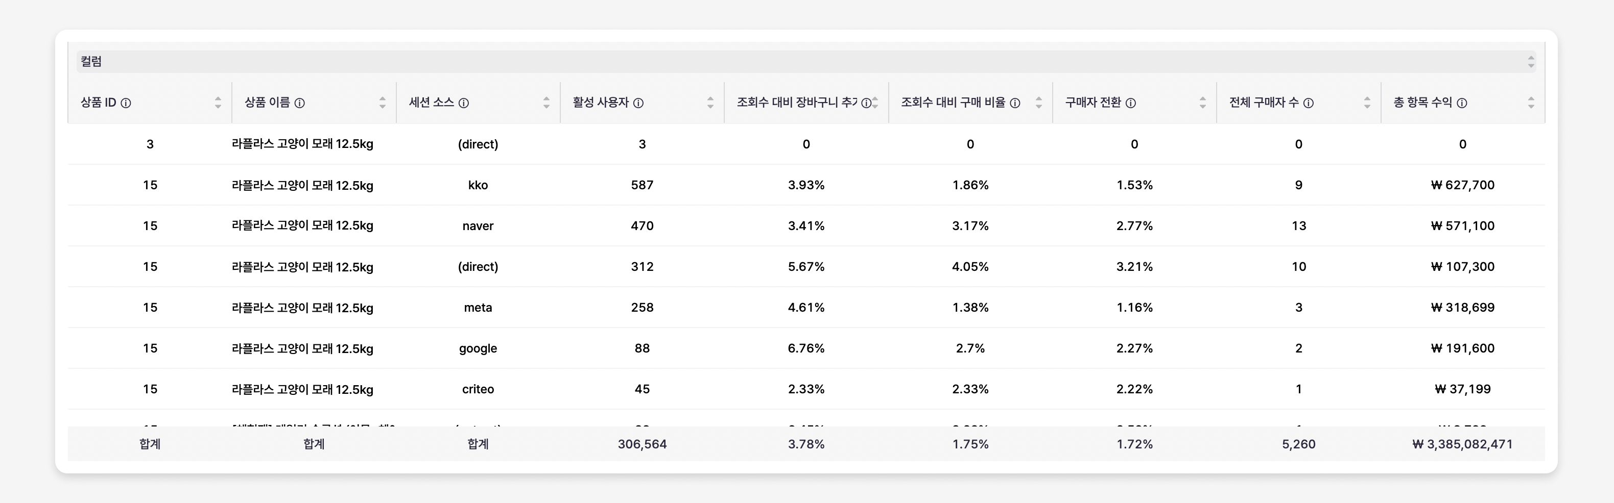Screen dimensions: 1614x503
Task: Toggle sorting on the 상품 ID column
Action: [218, 102]
